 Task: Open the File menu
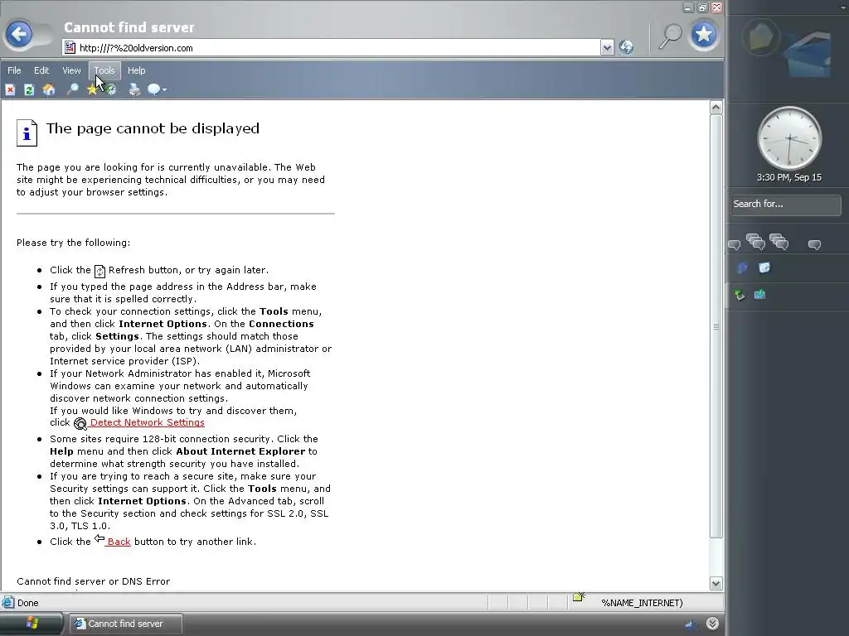[14, 70]
